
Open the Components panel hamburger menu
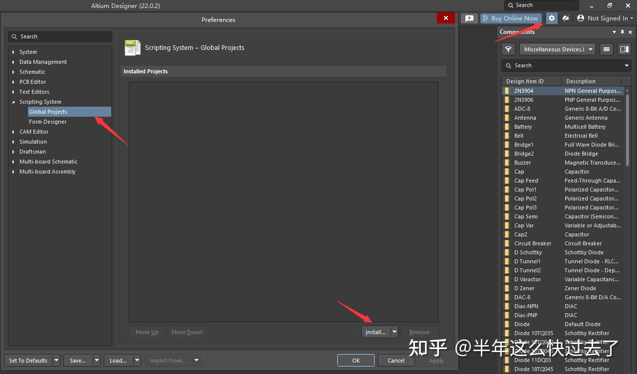point(607,49)
